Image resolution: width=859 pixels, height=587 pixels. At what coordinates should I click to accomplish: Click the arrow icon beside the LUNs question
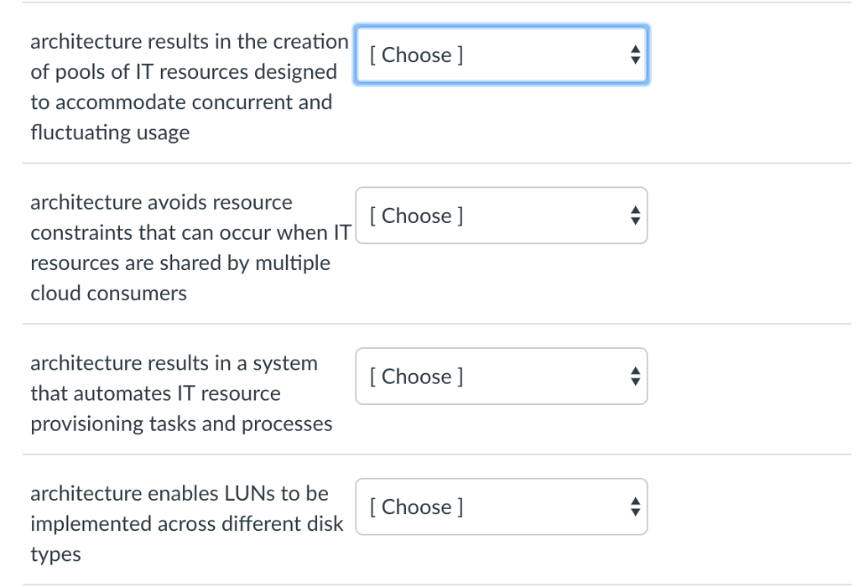tap(634, 507)
